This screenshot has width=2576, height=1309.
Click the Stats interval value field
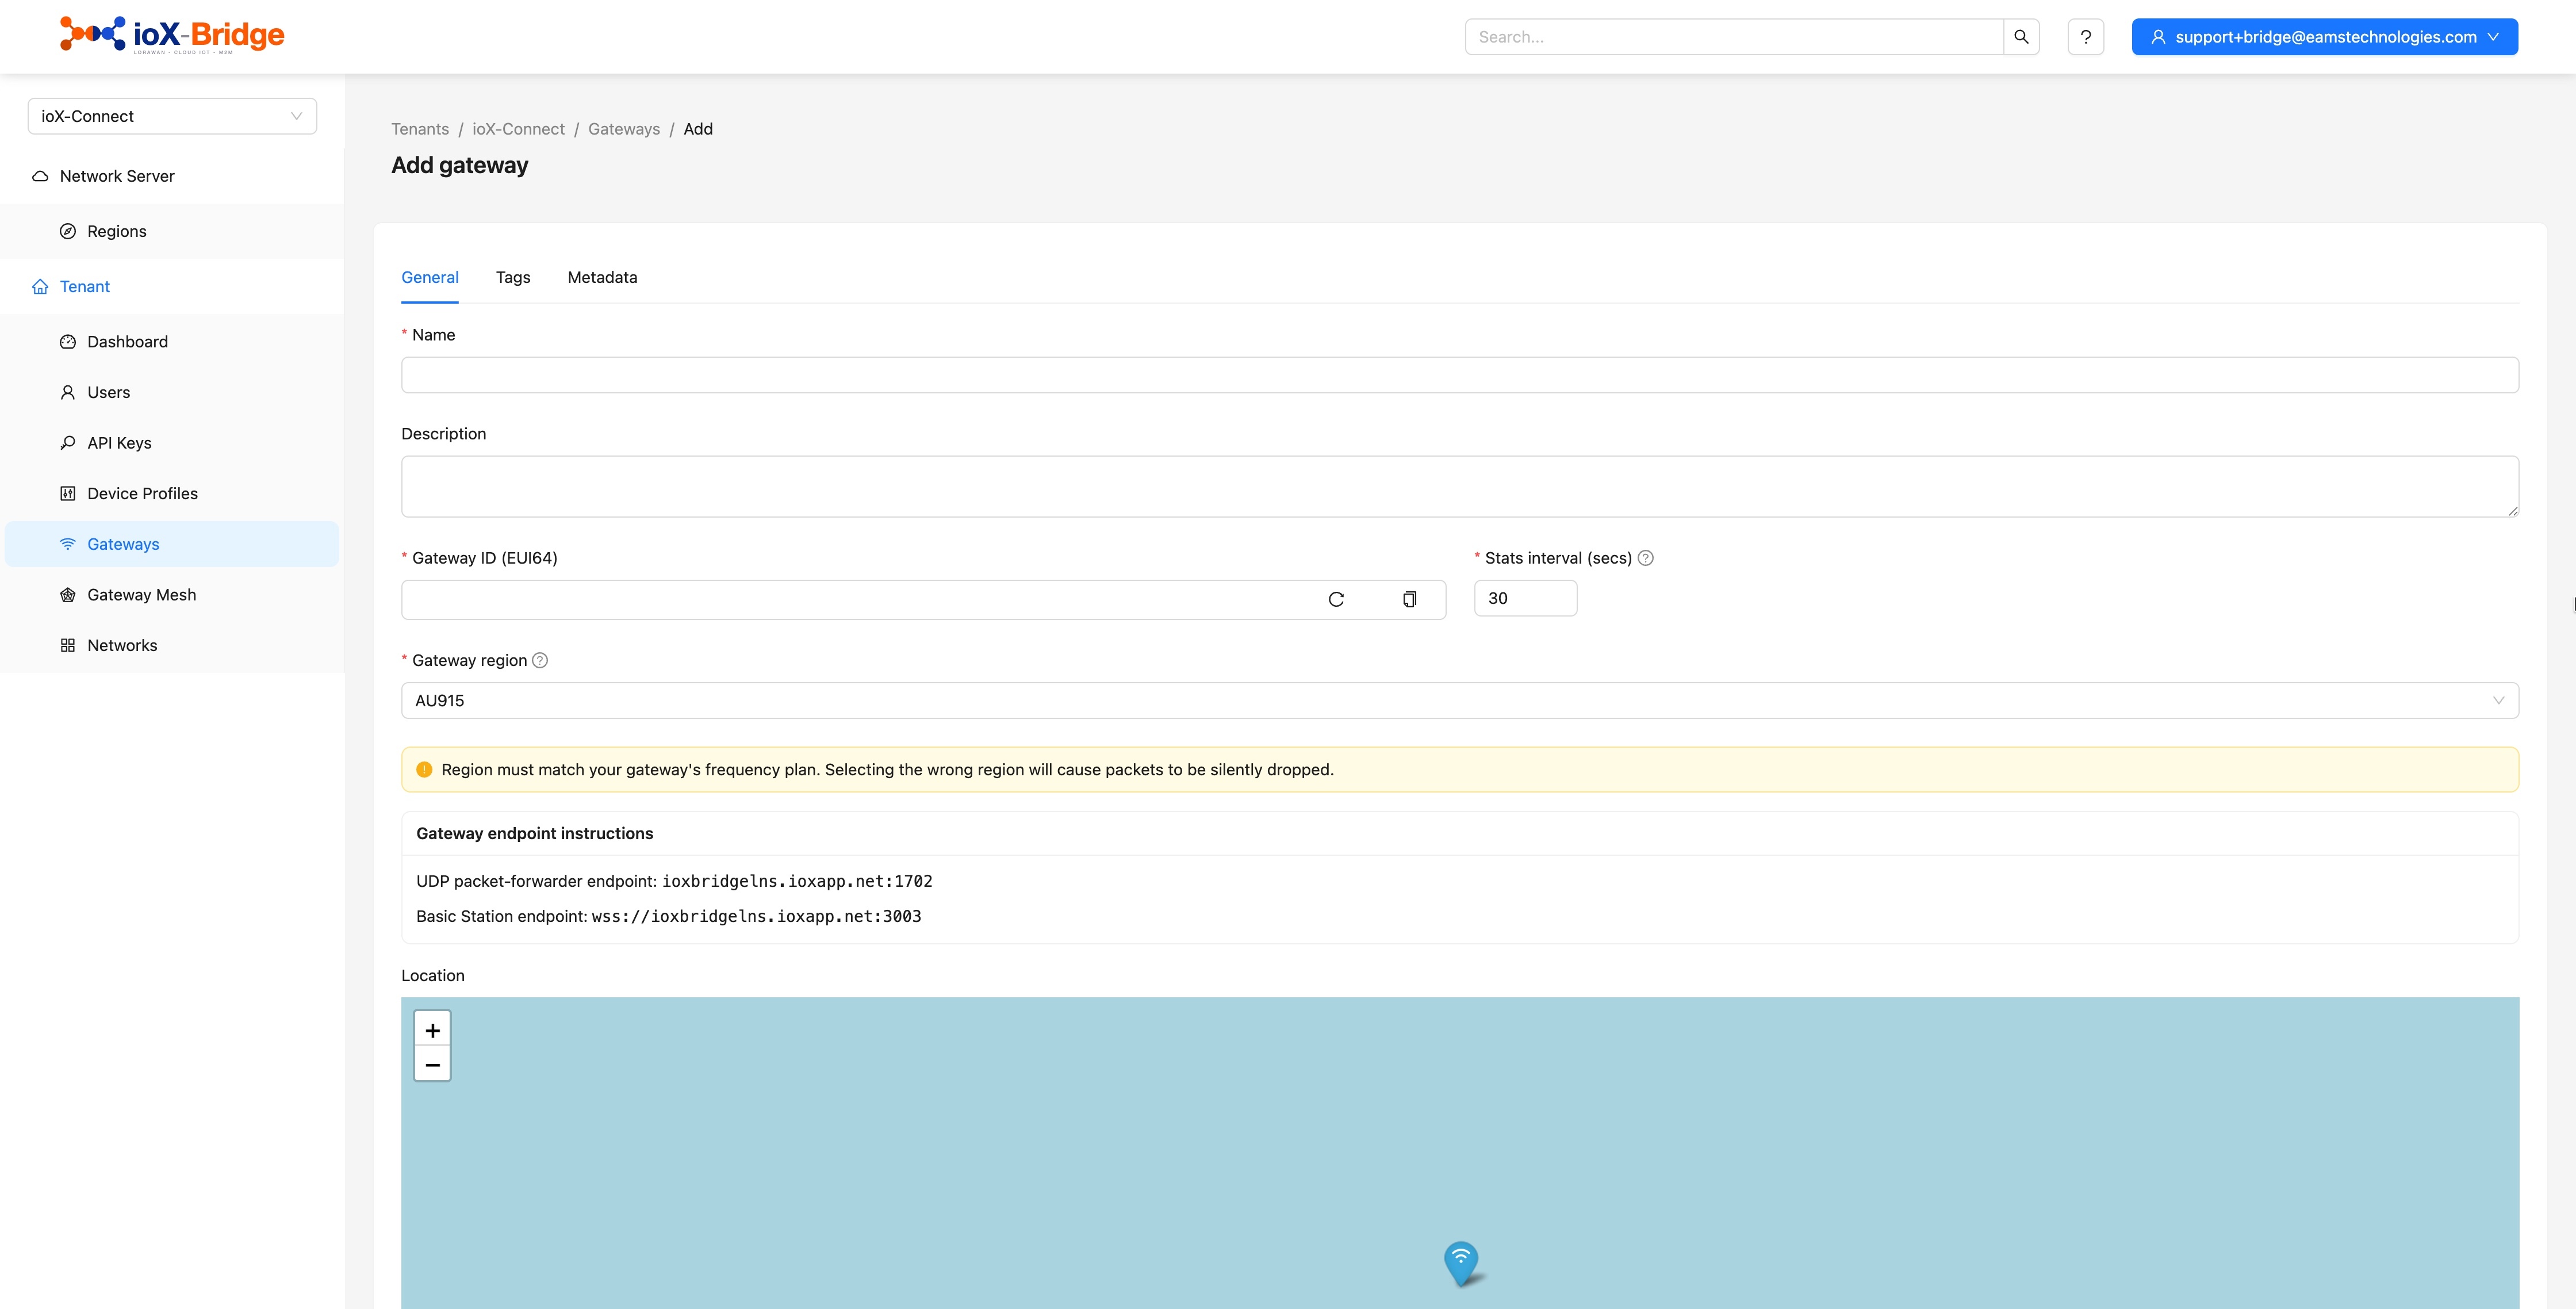coord(1525,598)
